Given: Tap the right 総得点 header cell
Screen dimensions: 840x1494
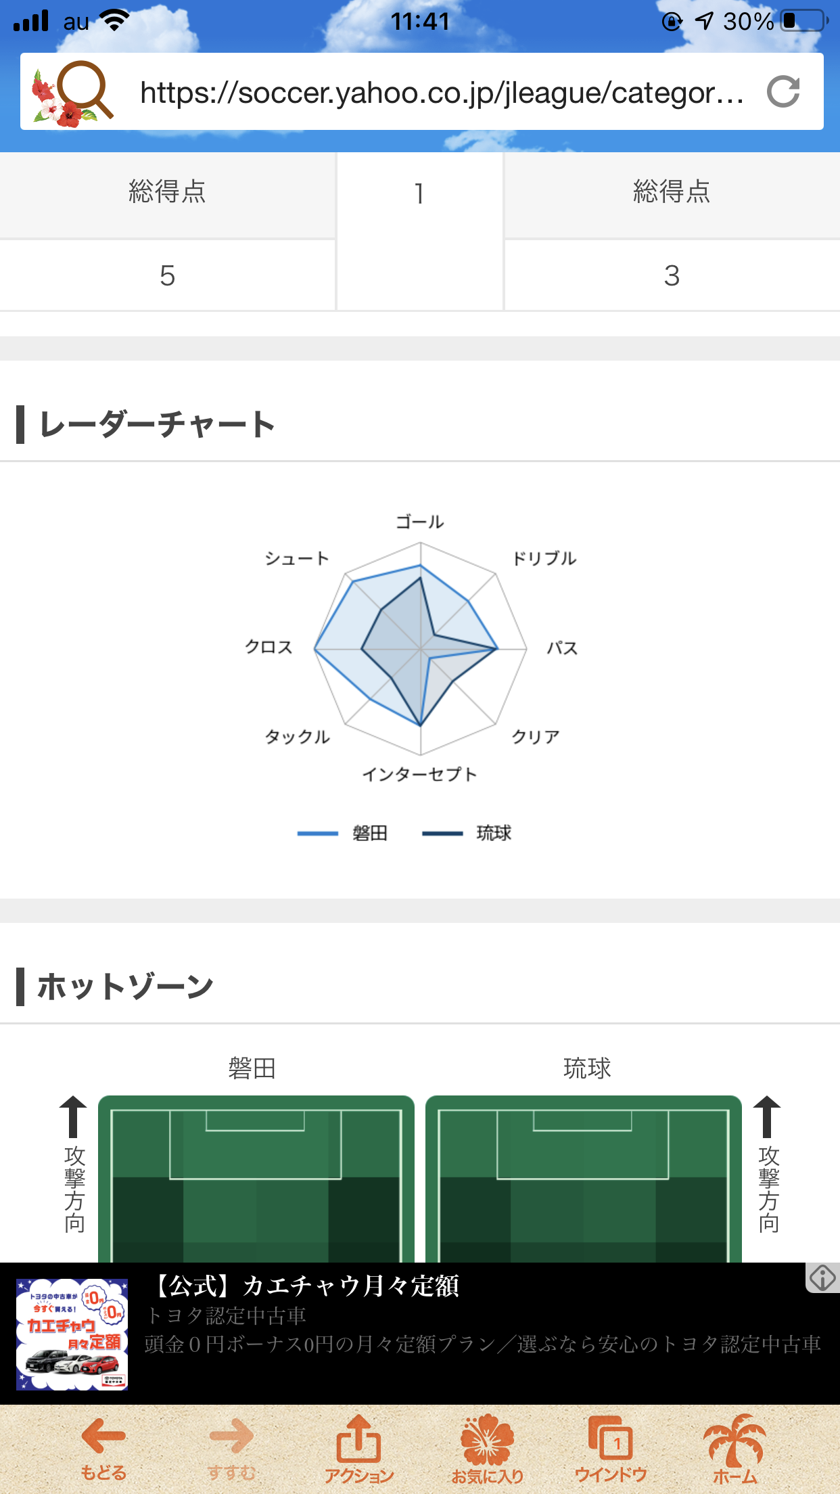Looking at the screenshot, I should (x=672, y=195).
